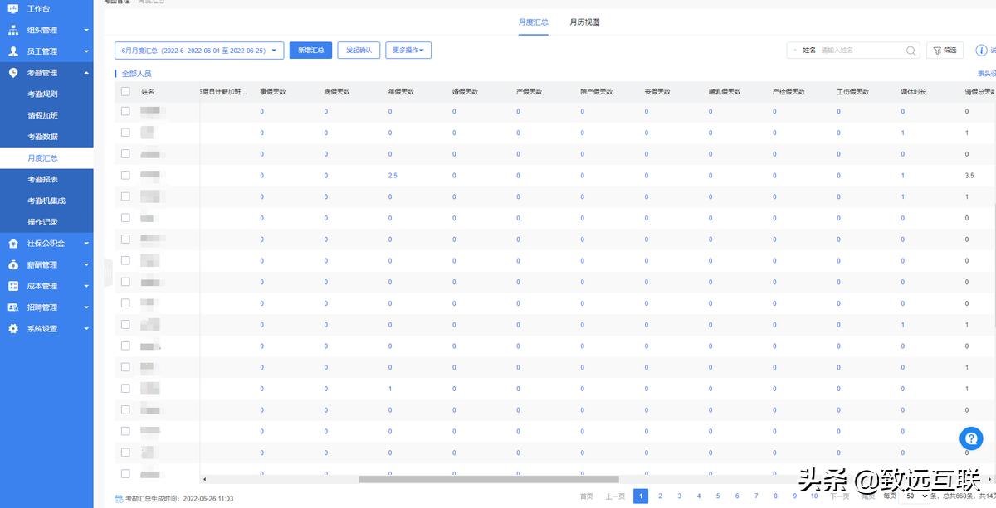Click the 薪酬管理 money bag icon
The height and width of the screenshot is (508, 996).
click(x=12, y=265)
